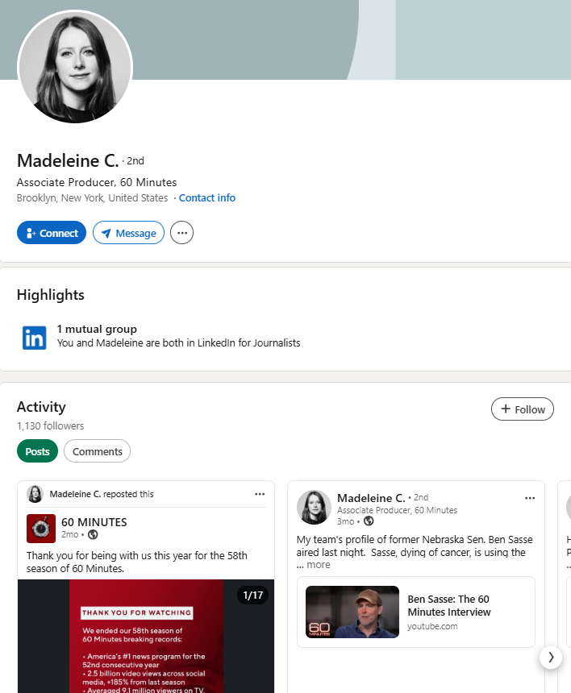Image resolution: width=571 pixels, height=693 pixels.
Task: Open the Thank You For Watching carousel image
Action: [x=146, y=636]
